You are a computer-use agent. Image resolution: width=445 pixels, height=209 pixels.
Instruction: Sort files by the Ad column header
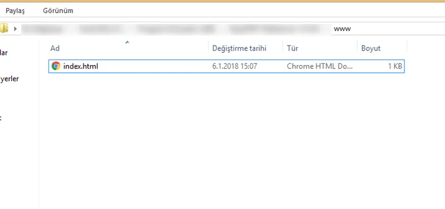[128, 48]
